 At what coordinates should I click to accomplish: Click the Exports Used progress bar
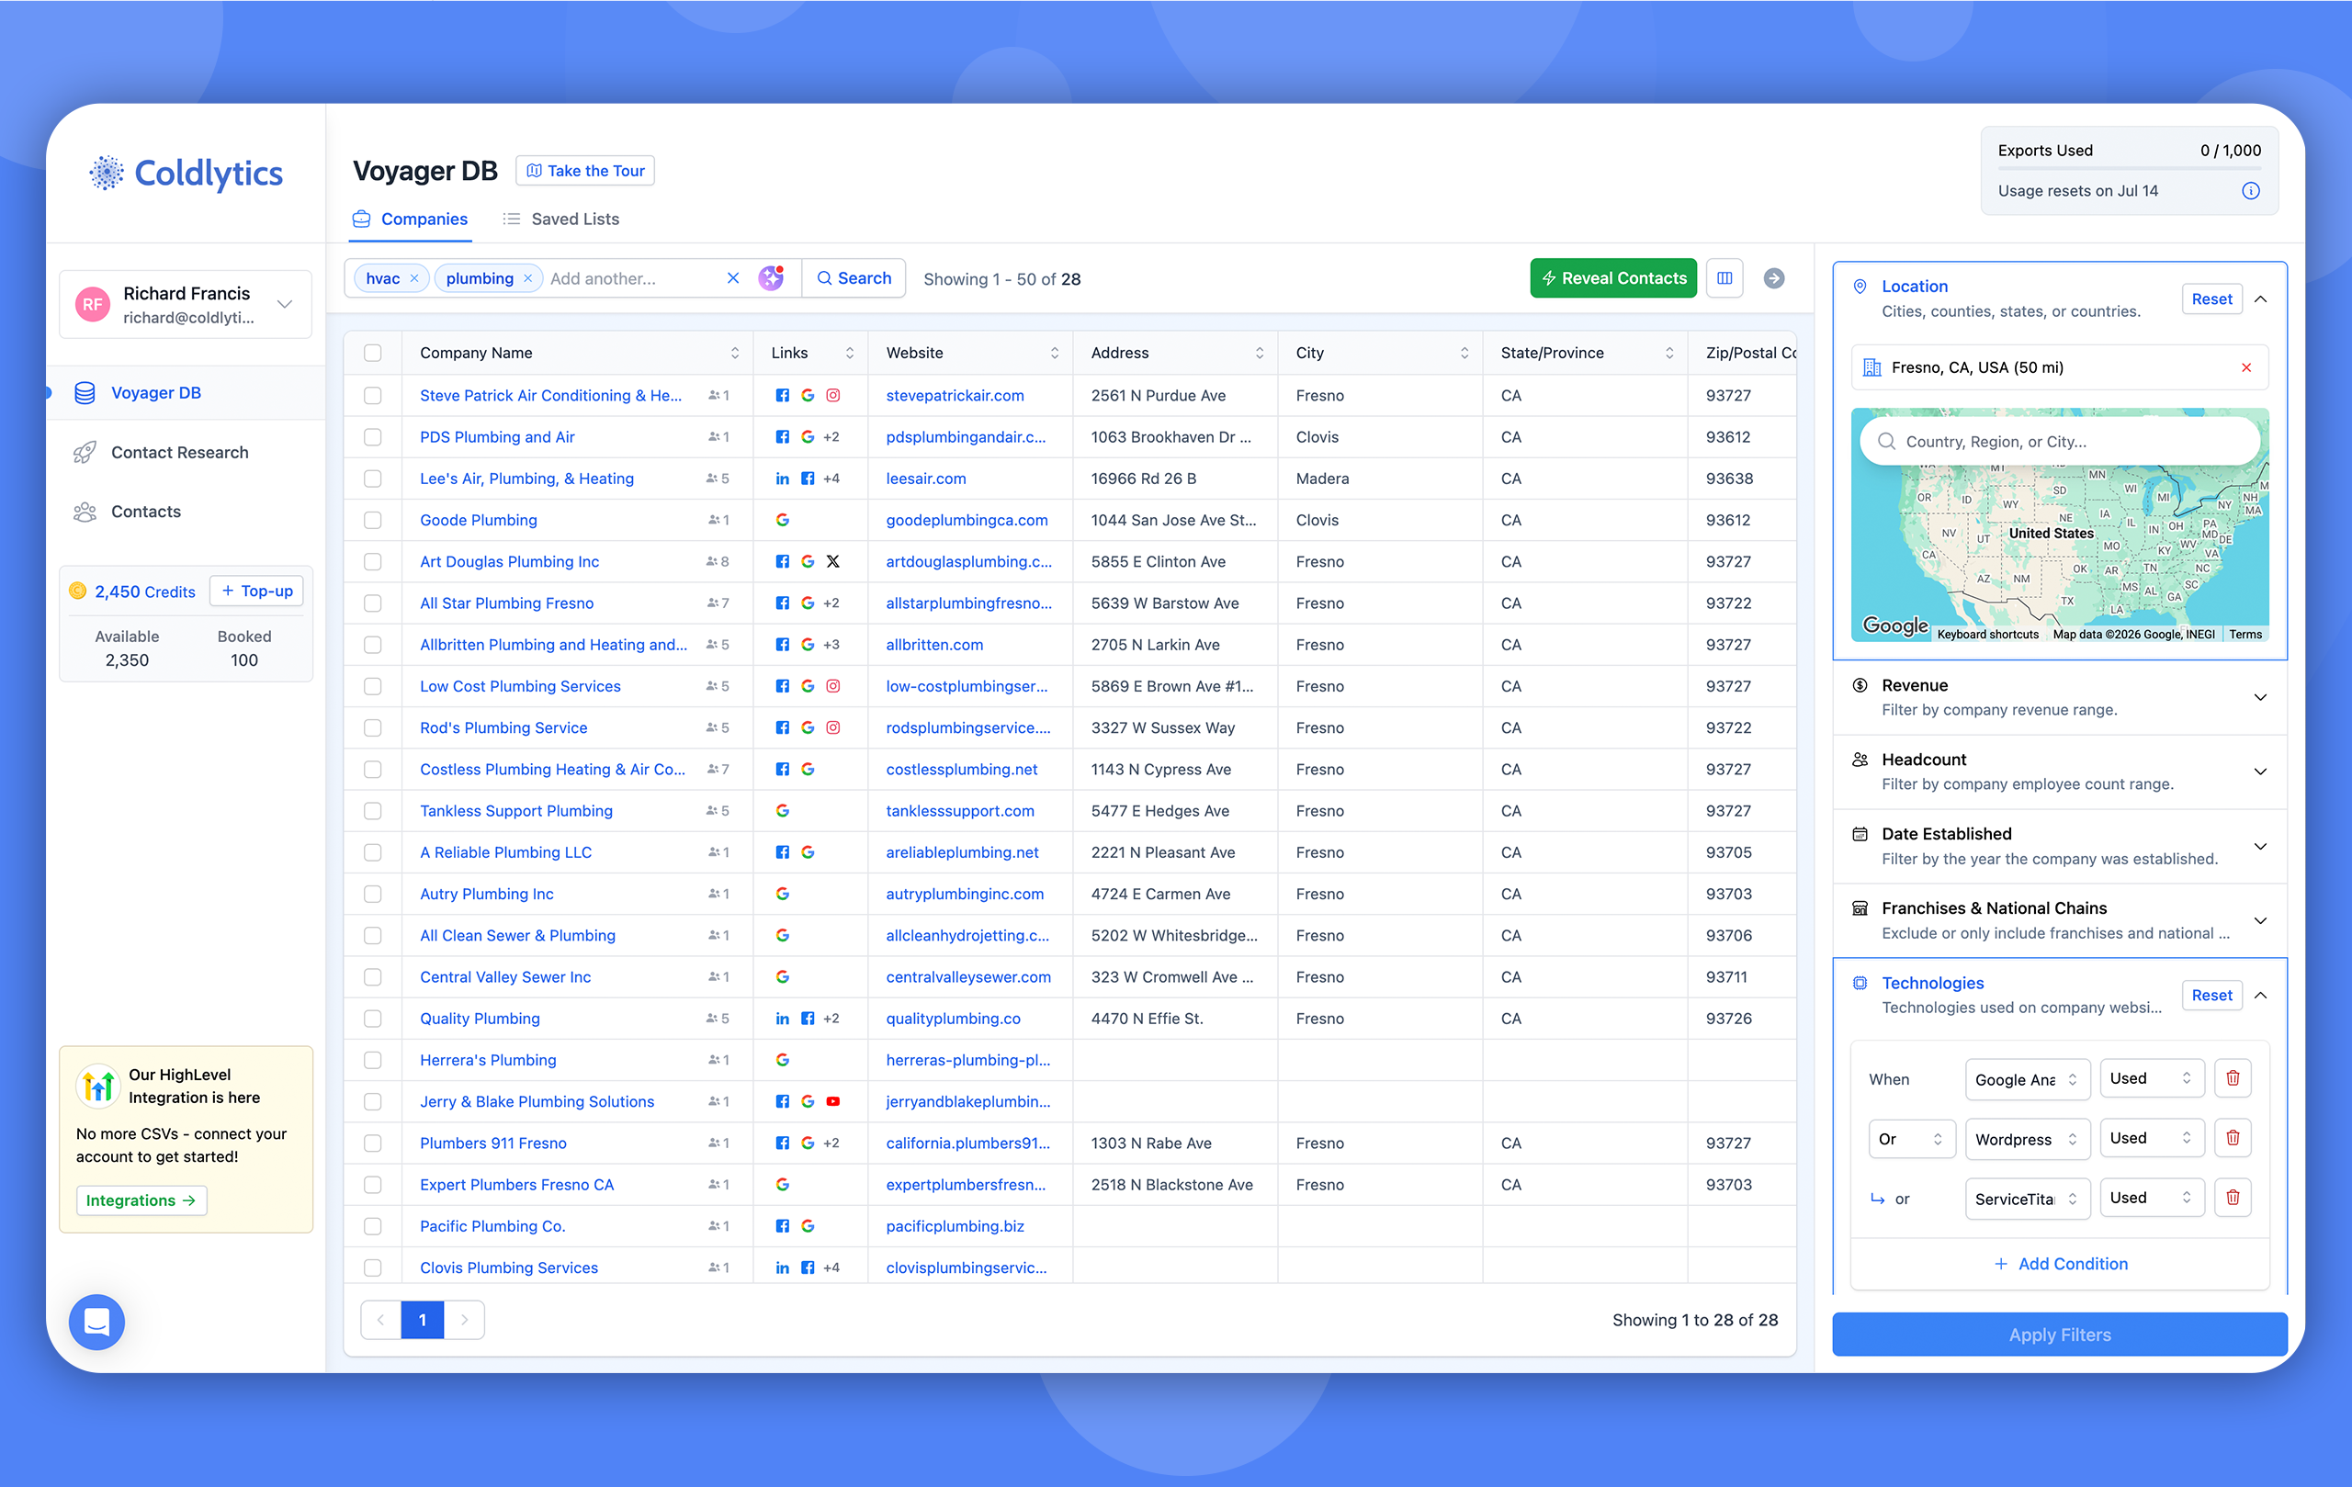(2130, 169)
